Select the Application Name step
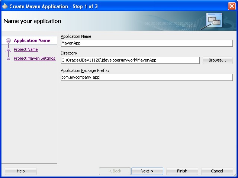This screenshot has height=178, width=238. pos(32,40)
